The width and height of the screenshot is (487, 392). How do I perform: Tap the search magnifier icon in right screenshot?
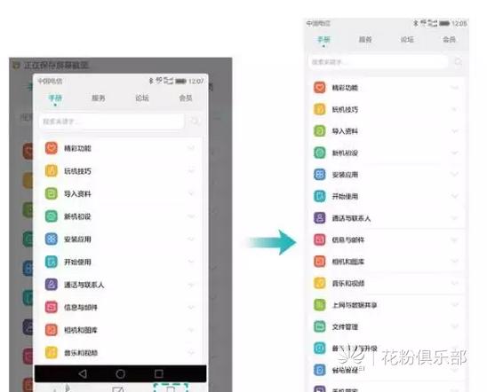pos(458,62)
